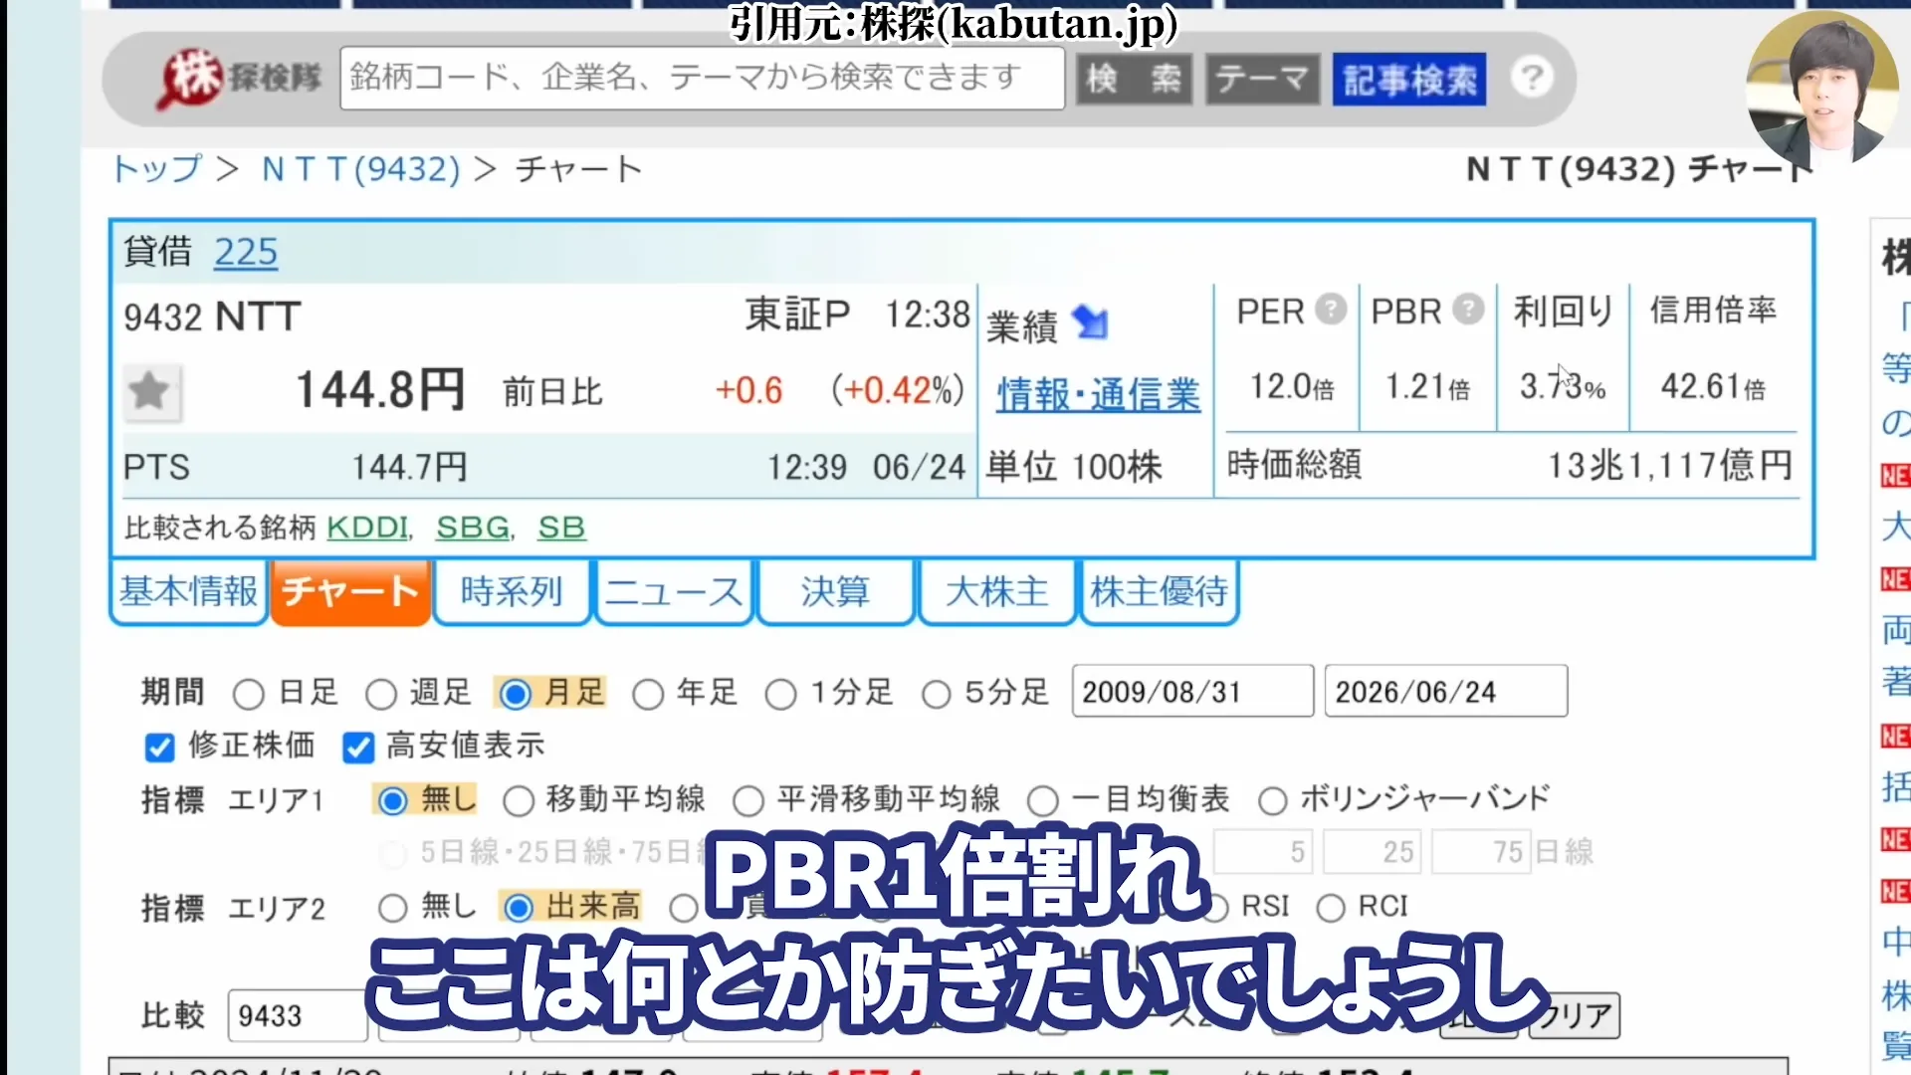Select the 出来高 radio button
1911x1075 pixels.
click(519, 908)
